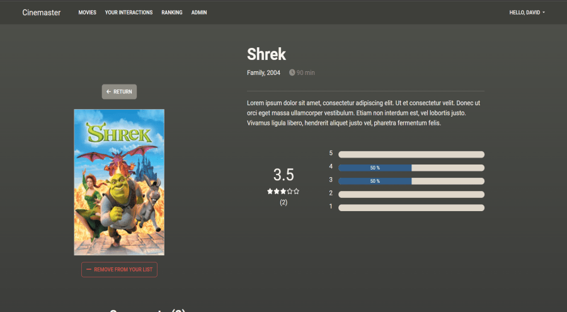The height and width of the screenshot is (312, 567).
Task: Click the third rating star
Action: pyautogui.click(x=283, y=192)
